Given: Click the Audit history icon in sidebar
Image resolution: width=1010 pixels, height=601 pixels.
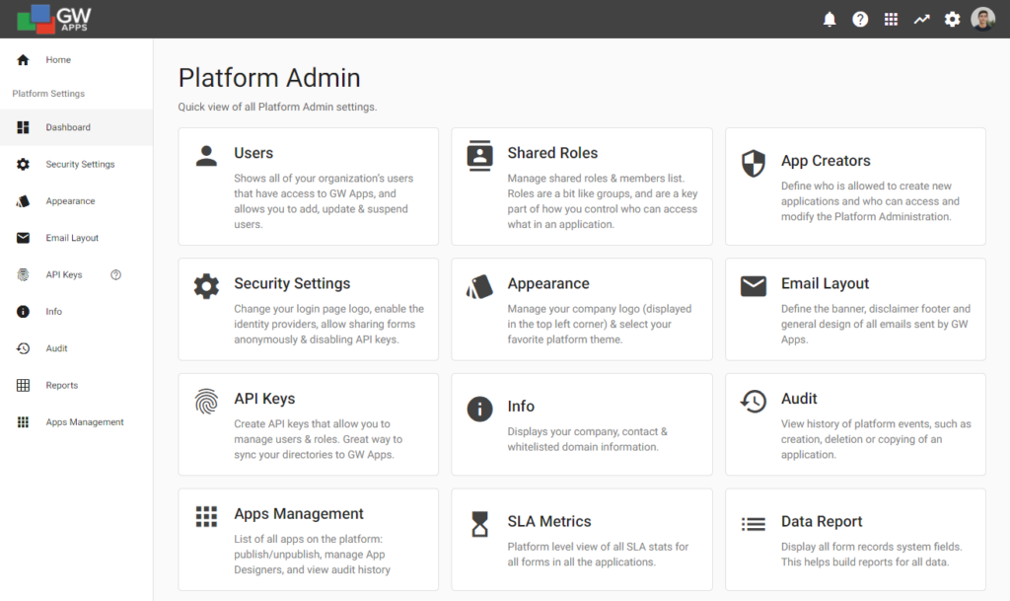Looking at the screenshot, I should (x=24, y=348).
